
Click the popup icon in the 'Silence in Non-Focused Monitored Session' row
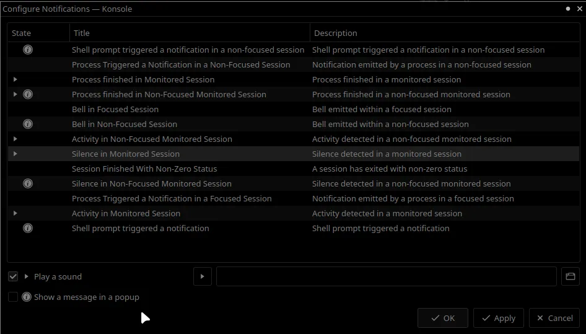28,183
